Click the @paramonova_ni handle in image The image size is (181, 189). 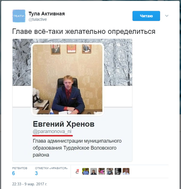click(52, 131)
